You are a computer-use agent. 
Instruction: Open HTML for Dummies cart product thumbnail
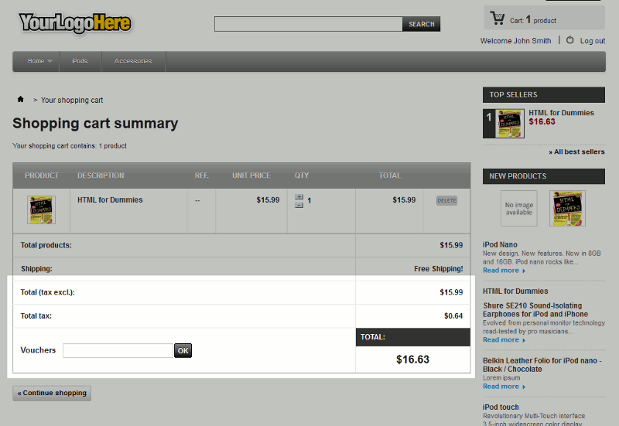click(41, 210)
